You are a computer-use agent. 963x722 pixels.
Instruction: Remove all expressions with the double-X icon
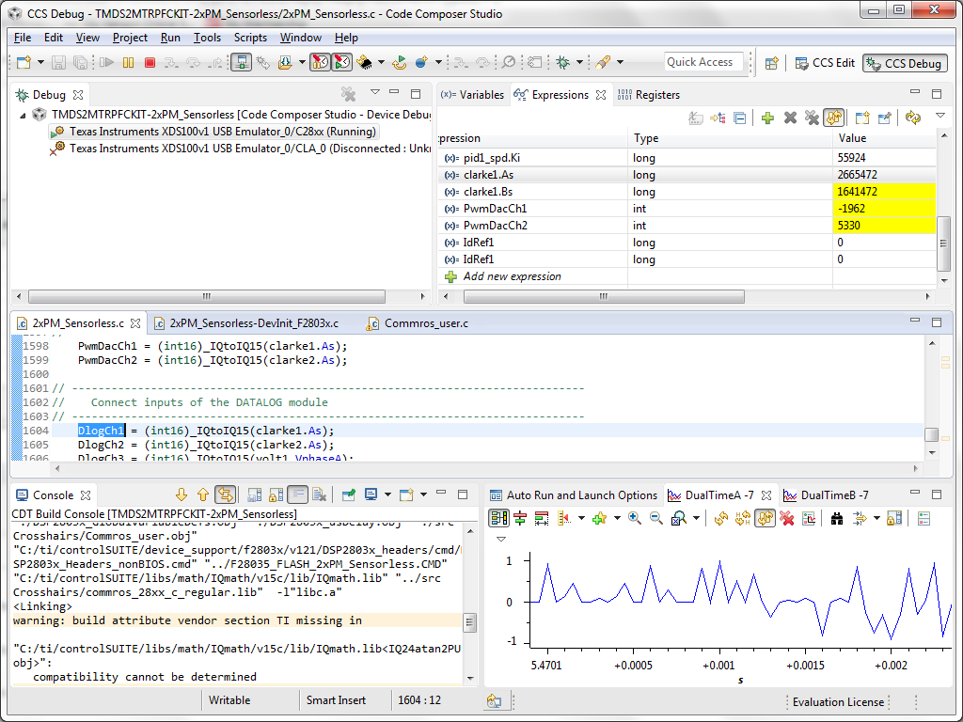(x=811, y=117)
